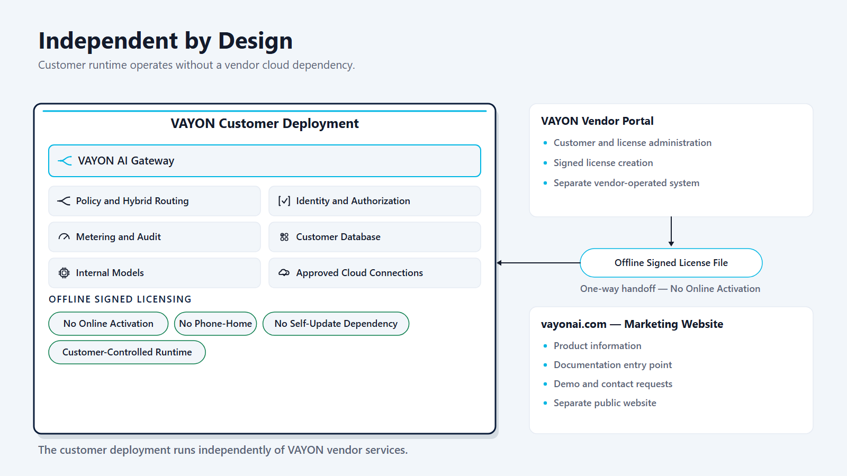Screen dimensions: 847x476
Task: Click the vayonai.com Marketing Website heading
Action: pos(632,324)
